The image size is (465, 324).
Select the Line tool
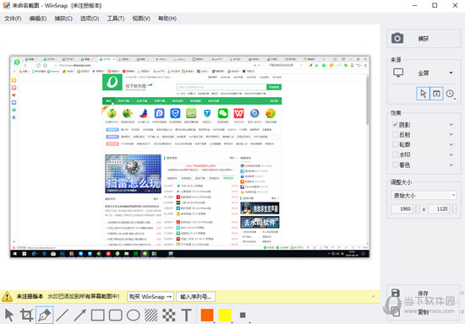point(63,315)
